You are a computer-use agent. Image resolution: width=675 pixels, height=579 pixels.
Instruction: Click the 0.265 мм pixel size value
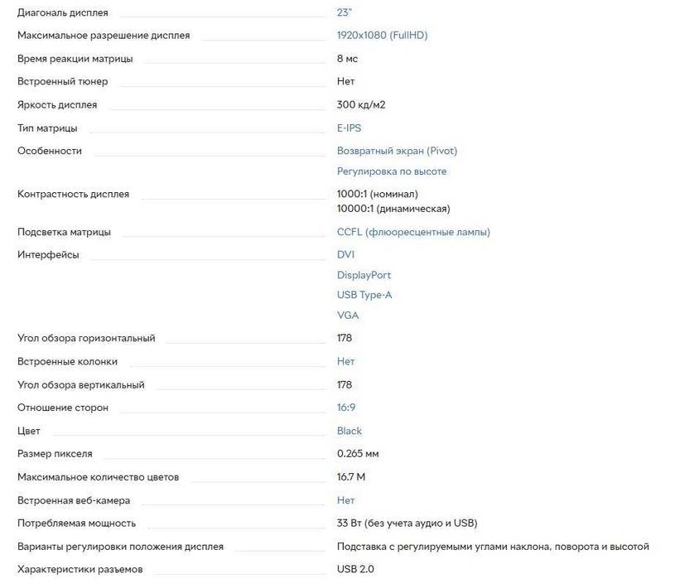[358, 454]
